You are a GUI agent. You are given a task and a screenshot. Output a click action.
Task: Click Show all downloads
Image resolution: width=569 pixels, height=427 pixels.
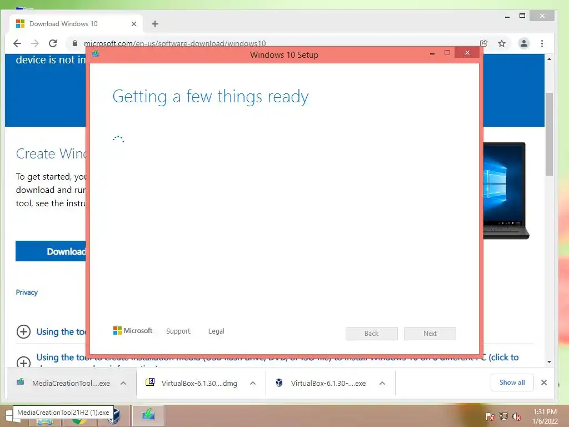[512, 383]
